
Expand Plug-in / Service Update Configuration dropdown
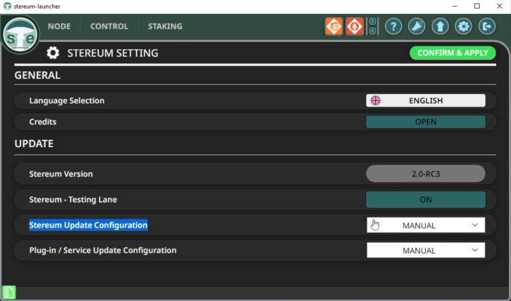[426, 250]
